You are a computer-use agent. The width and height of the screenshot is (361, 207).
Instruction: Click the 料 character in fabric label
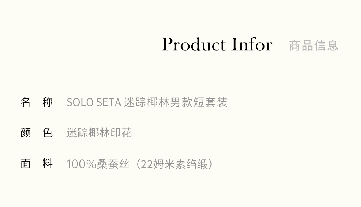tap(48, 164)
